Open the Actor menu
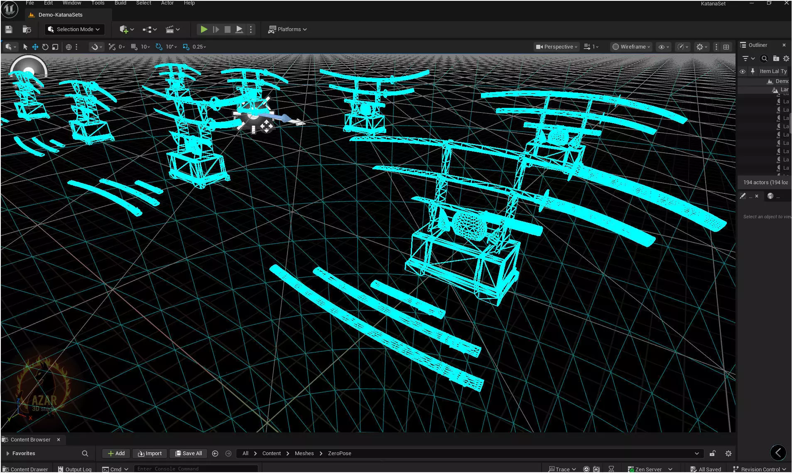 pos(167,3)
